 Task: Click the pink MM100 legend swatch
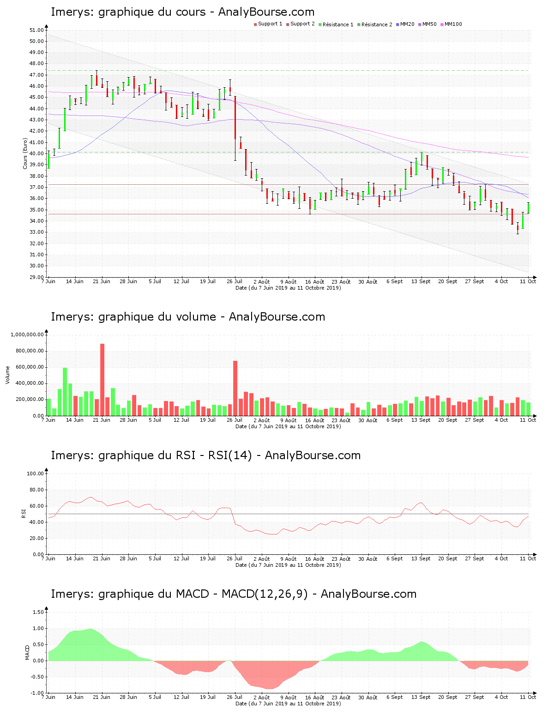click(x=442, y=24)
